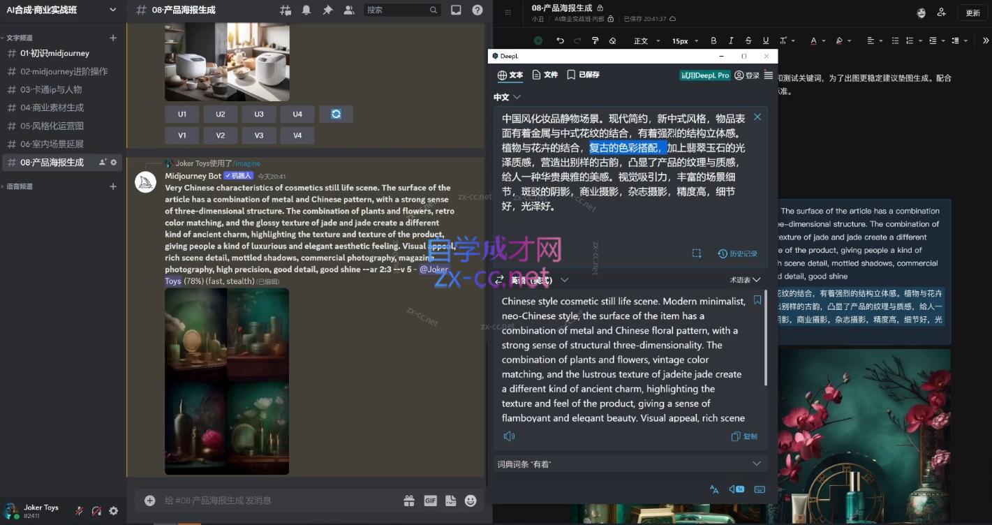Open DeepL target language dropdown chevron
Screen dimensions: 992x525
[x=565, y=280]
